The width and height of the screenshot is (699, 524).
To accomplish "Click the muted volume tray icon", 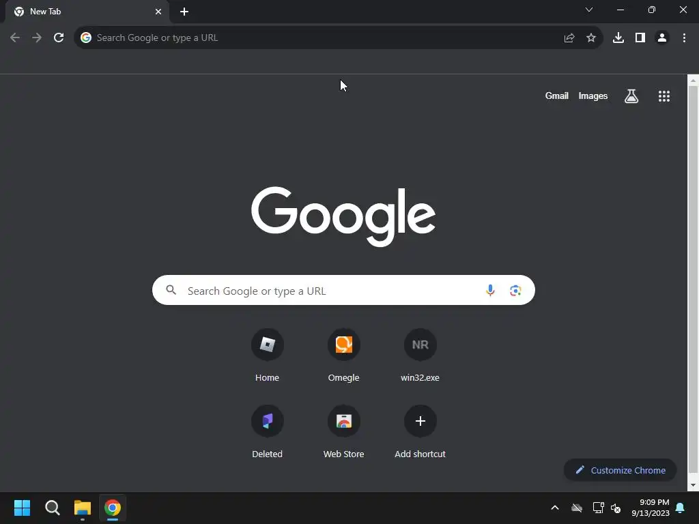I will point(616,508).
